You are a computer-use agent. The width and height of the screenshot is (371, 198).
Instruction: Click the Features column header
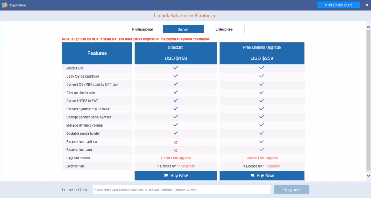point(97,53)
